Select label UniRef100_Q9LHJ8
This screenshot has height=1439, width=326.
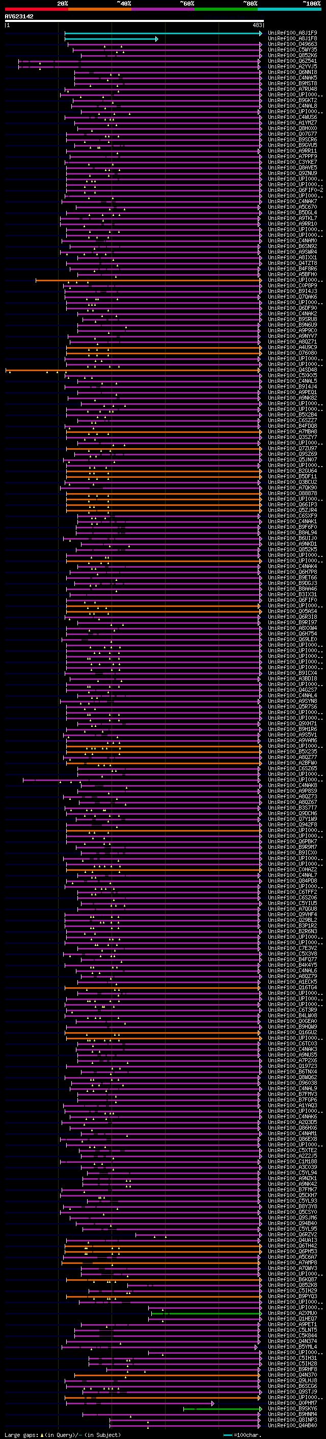tap(292, 1380)
